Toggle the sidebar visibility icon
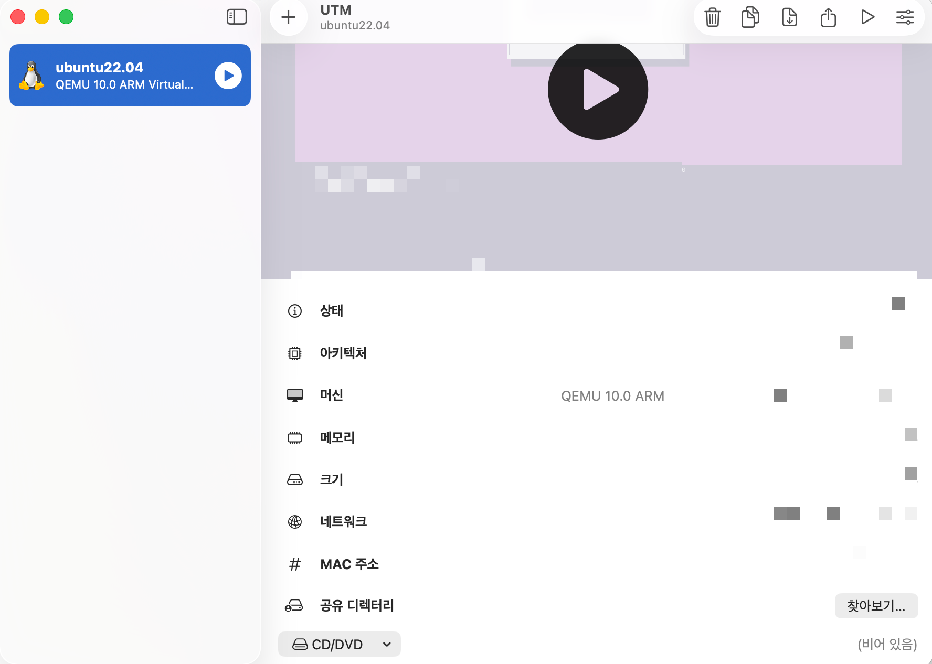The width and height of the screenshot is (932, 664). tap(237, 17)
